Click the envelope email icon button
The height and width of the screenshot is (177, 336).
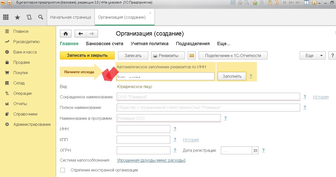[191, 55]
